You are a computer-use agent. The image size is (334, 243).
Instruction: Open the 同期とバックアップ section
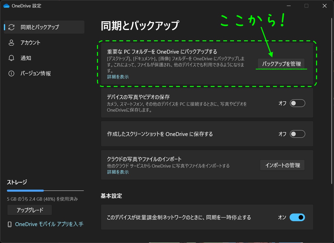point(44,27)
